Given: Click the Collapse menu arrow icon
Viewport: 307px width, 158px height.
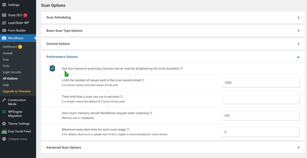Looking at the screenshot, I should 4,139.
